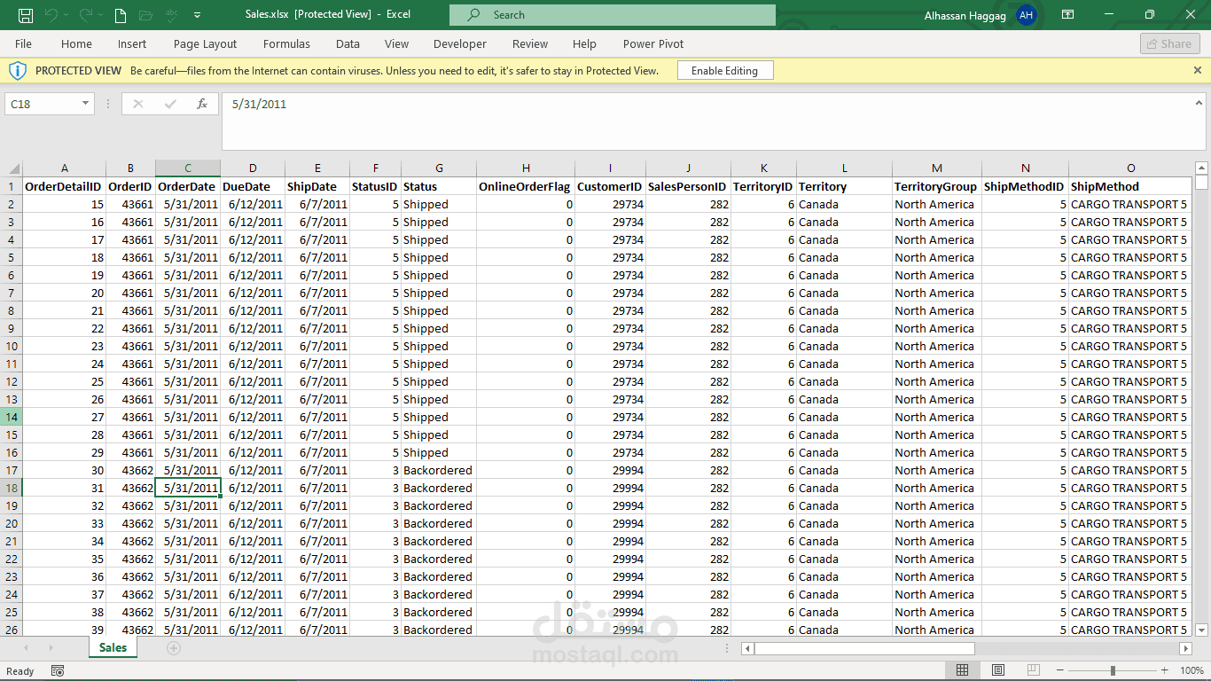Open Customize Quick Access Toolbar dropdown

click(197, 15)
